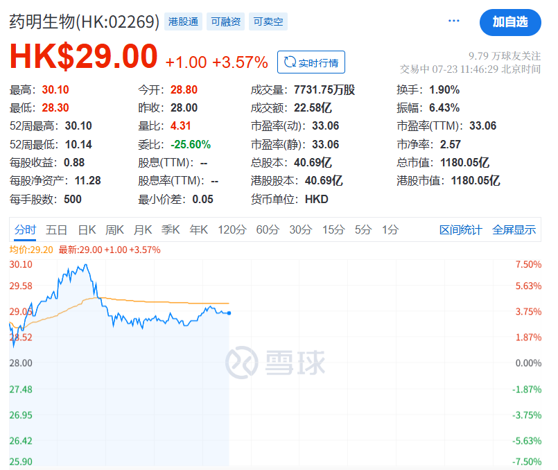558x470 pixels.
Task: Click the 7.50% axis label
Action: click(x=528, y=264)
